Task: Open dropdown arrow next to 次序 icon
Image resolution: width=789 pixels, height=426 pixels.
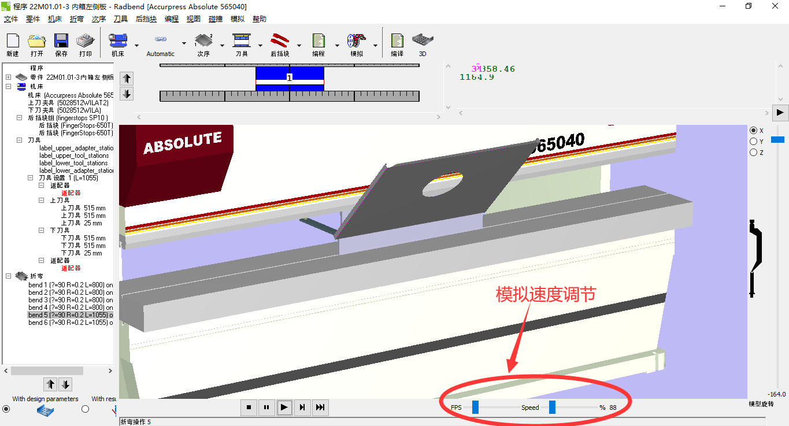Action: (x=223, y=45)
